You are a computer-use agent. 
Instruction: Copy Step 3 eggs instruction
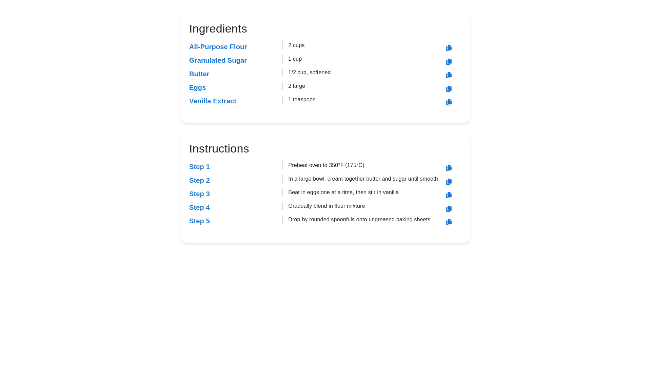point(449,195)
